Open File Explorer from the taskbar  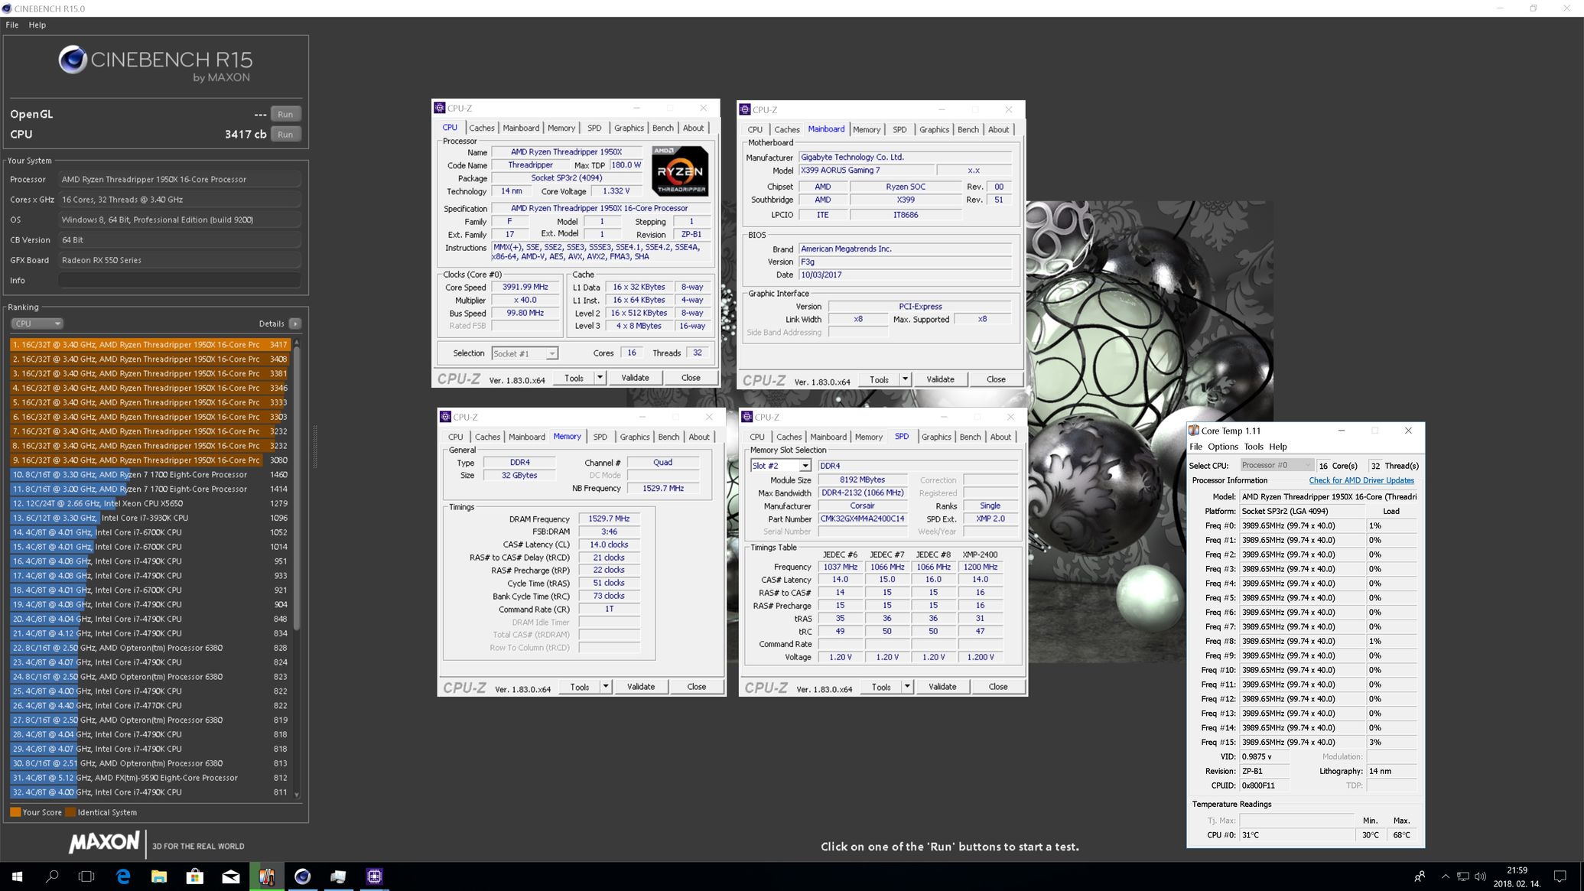(158, 876)
